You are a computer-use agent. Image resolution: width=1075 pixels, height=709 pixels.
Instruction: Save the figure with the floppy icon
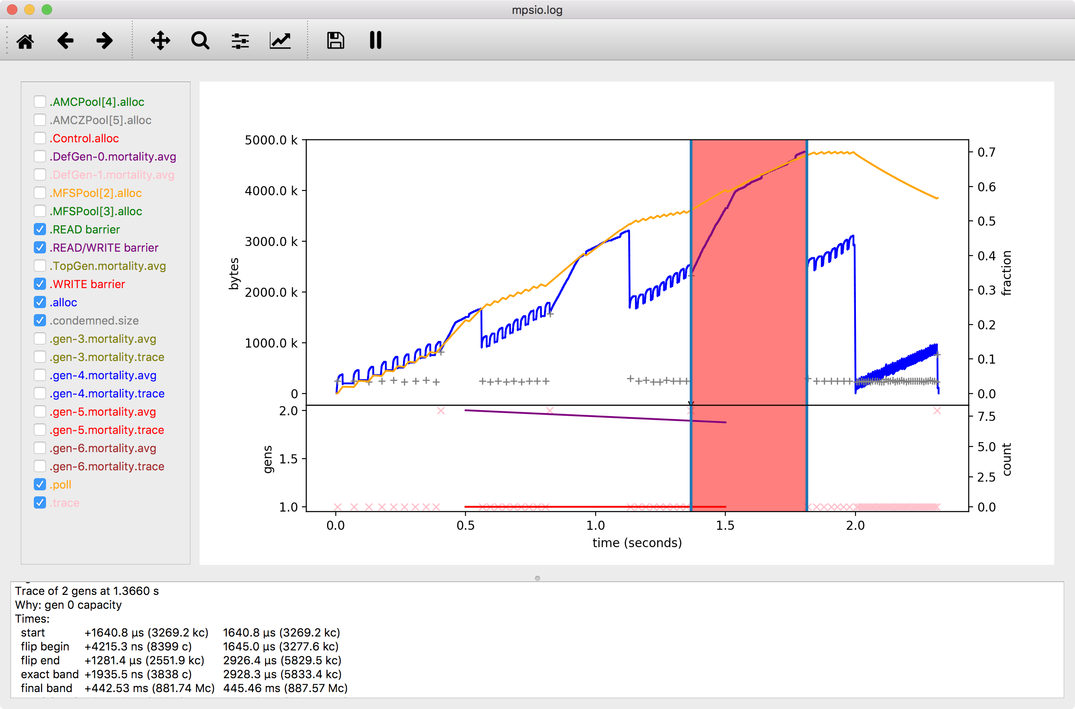point(335,41)
